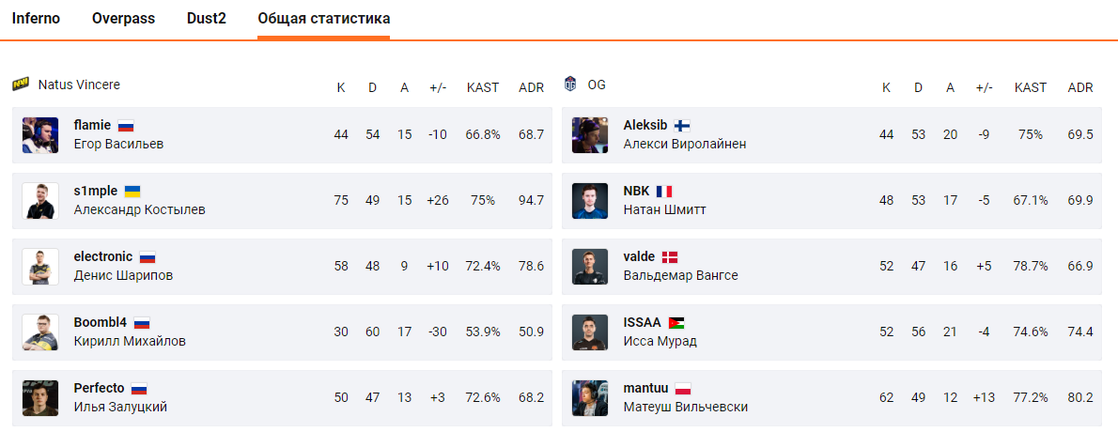This screenshot has height=432, width=1118.
Task: Click the ADR column header for Natus Vincere
Action: point(531,87)
